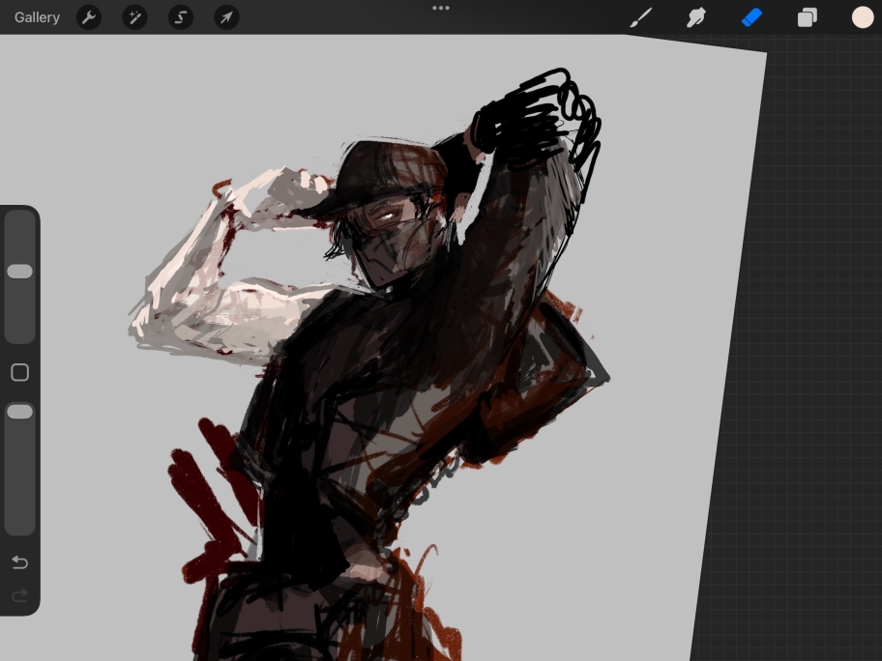Click the brush opacity slider handle
This screenshot has height=661, width=882.
tap(20, 412)
